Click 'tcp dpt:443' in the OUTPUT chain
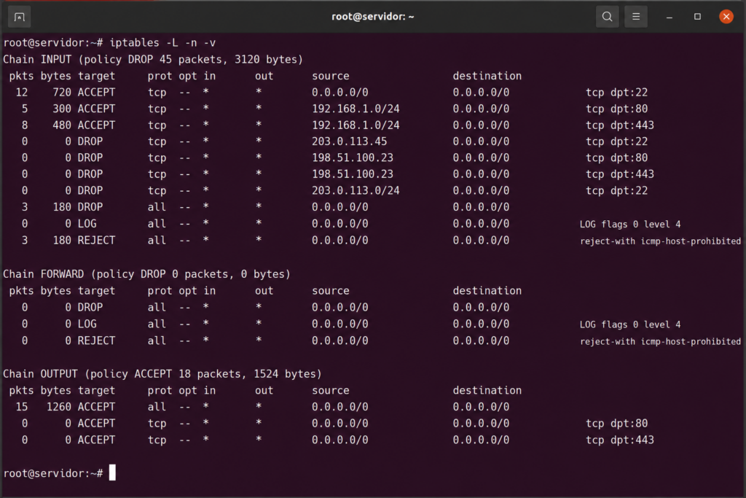This screenshot has height=498, width=746. click(x=620, y=440)
